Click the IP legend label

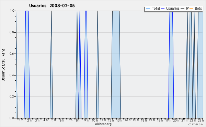coord(187,8)
